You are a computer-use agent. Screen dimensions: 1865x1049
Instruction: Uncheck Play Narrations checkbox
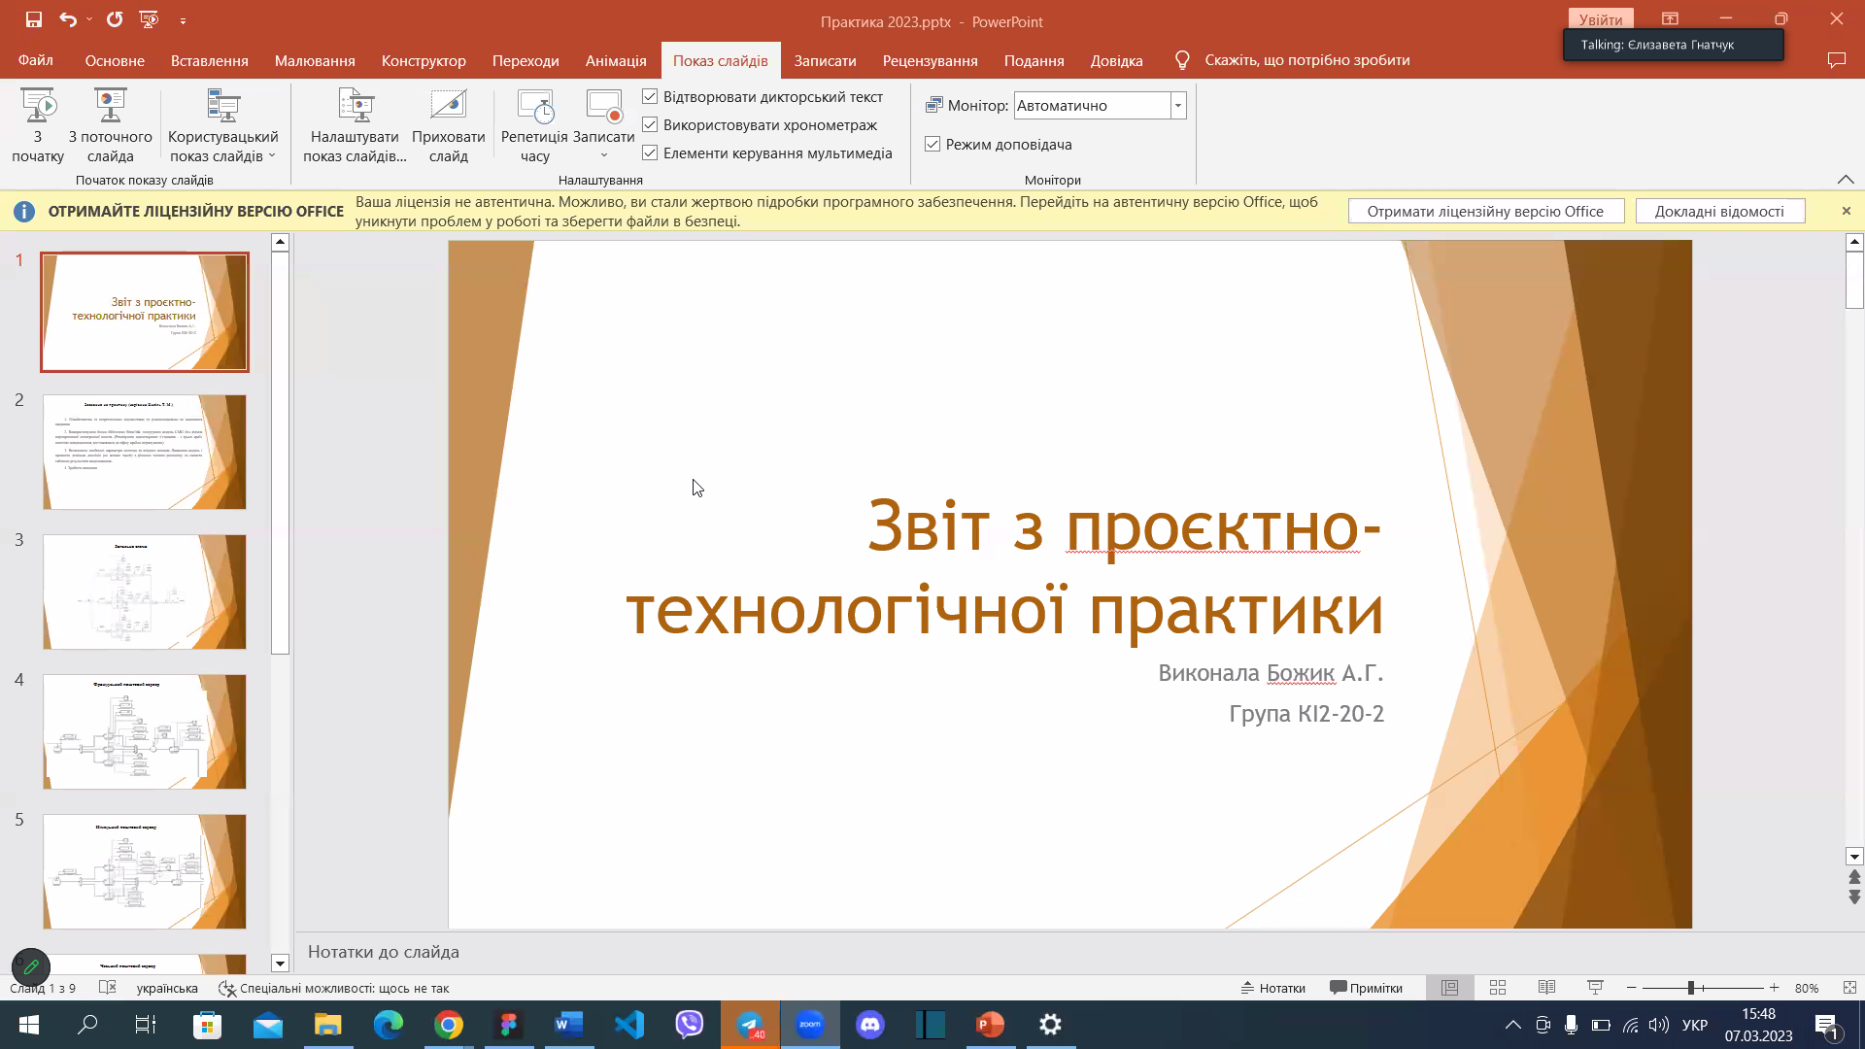coord(650,97)
